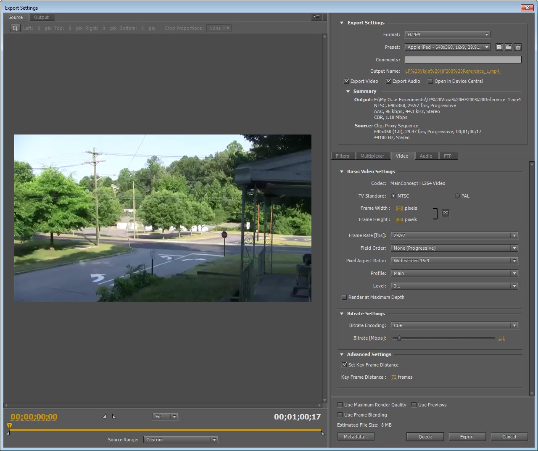Toggle the frame size constrain link icon
This screenshot has height=451, width=538.
[446, 213]
